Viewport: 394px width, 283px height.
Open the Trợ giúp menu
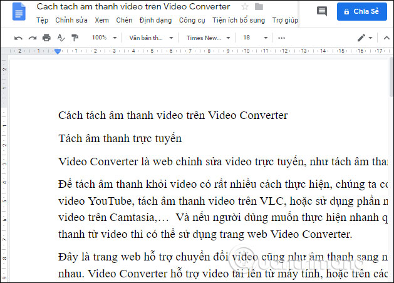[x=285, y=20]
